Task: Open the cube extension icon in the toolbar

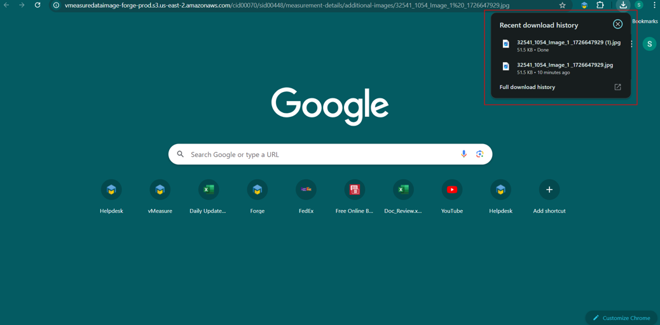Action: click(x=584, y=5)
